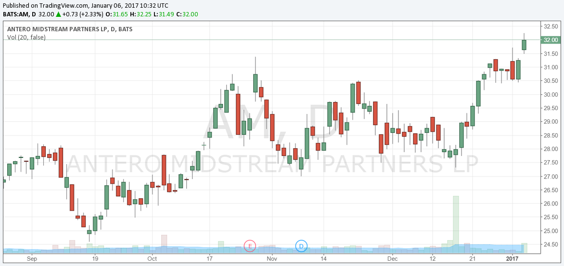Click the 29.00 price axis label
This screenshot has height=266, width=564.
551,122
